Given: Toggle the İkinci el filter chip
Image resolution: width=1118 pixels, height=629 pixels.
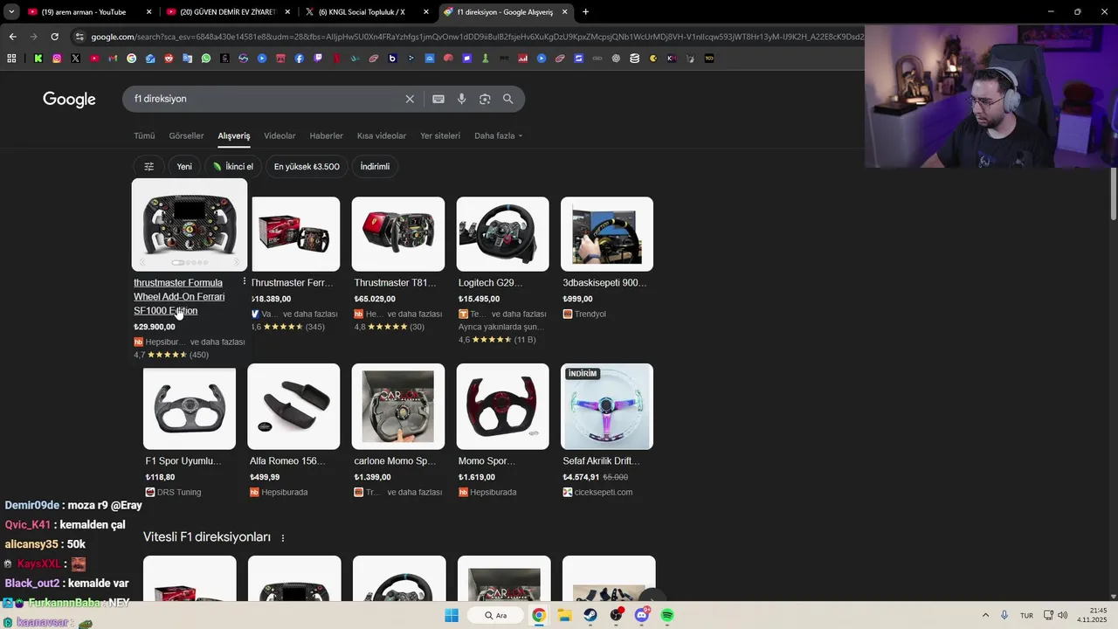Looking at the screenshot, I should point(232,166).
